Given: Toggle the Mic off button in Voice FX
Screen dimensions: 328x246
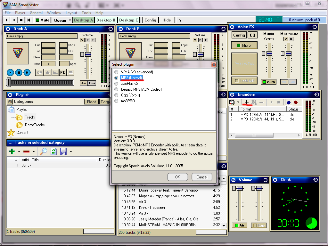Looking at the screenshot, I should pos(244,45).
